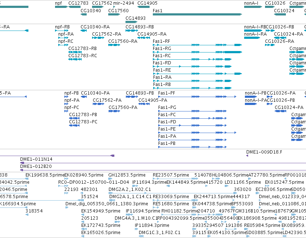Viewport: 306px width, 238px height.
Task: Click the Fas1-RE transcript label
Action: coord(162,70)
